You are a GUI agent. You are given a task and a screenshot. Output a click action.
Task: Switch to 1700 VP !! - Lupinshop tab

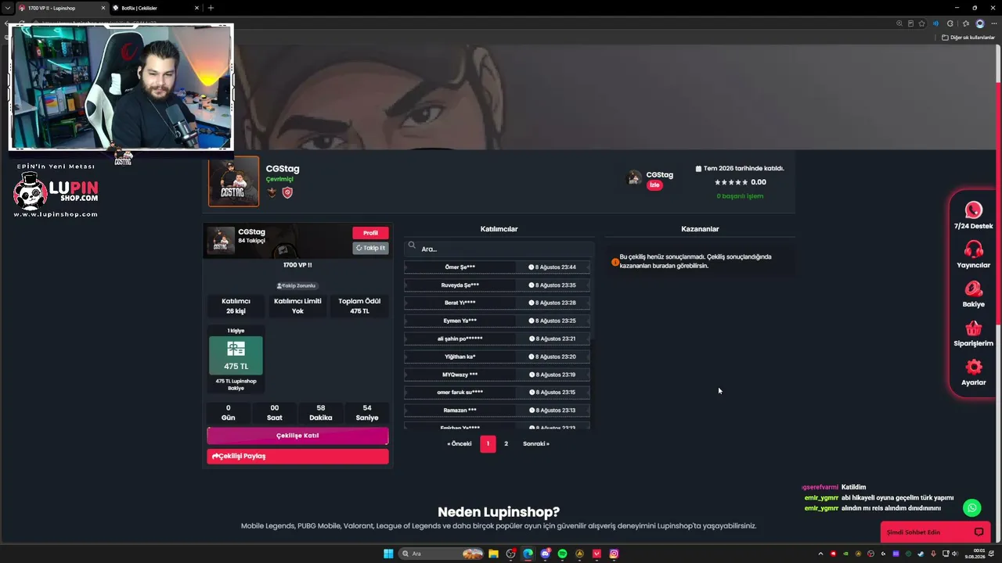[63, 8]
